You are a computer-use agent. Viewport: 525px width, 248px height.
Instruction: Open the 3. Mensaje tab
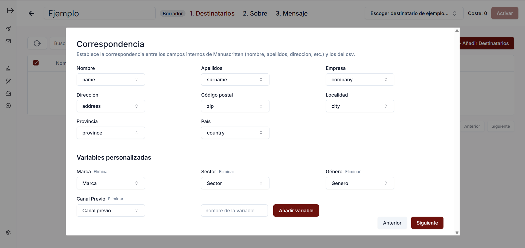[291, 13]
